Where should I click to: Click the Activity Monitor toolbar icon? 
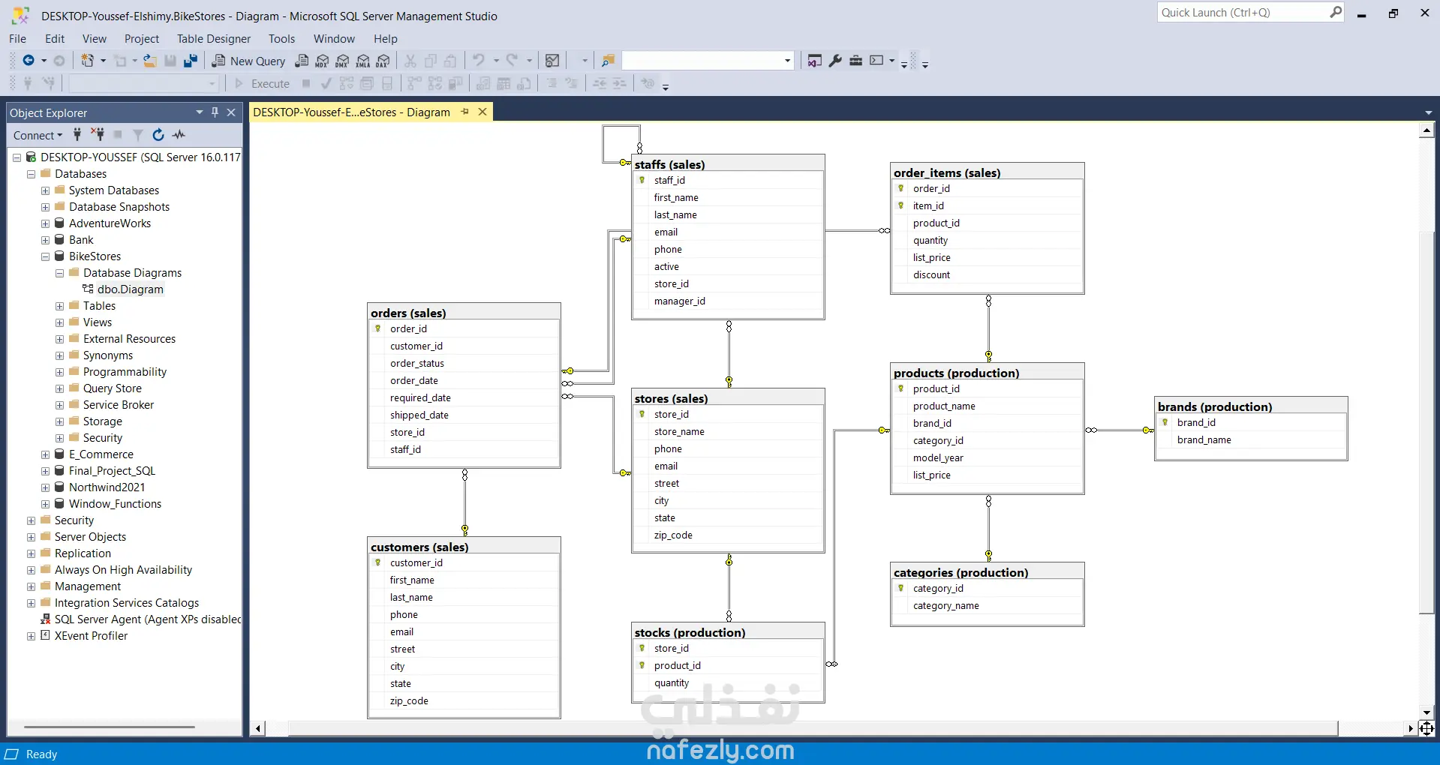552,61
